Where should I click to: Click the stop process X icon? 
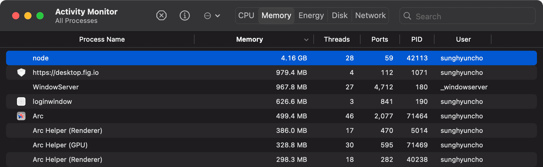pos(161,15)
